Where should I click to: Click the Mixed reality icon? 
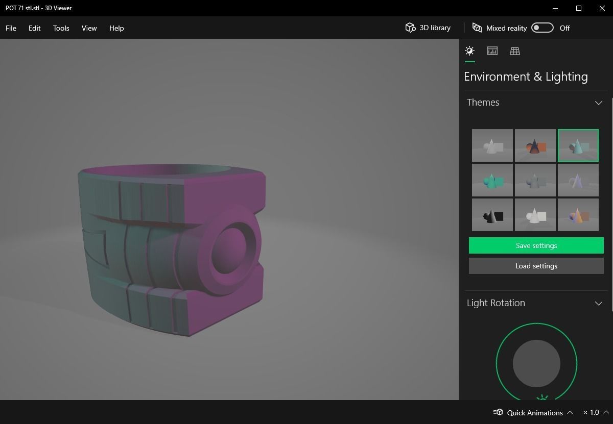(477, 28)
